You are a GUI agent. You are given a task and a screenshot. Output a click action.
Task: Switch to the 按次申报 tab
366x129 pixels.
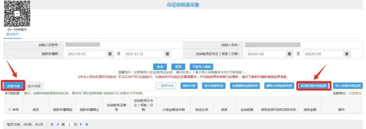click(34, 86)
